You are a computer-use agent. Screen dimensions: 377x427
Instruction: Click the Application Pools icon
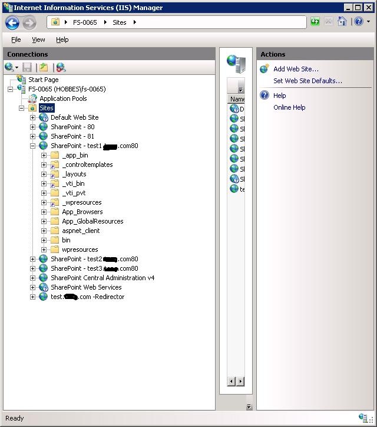(x=32, y=98)
